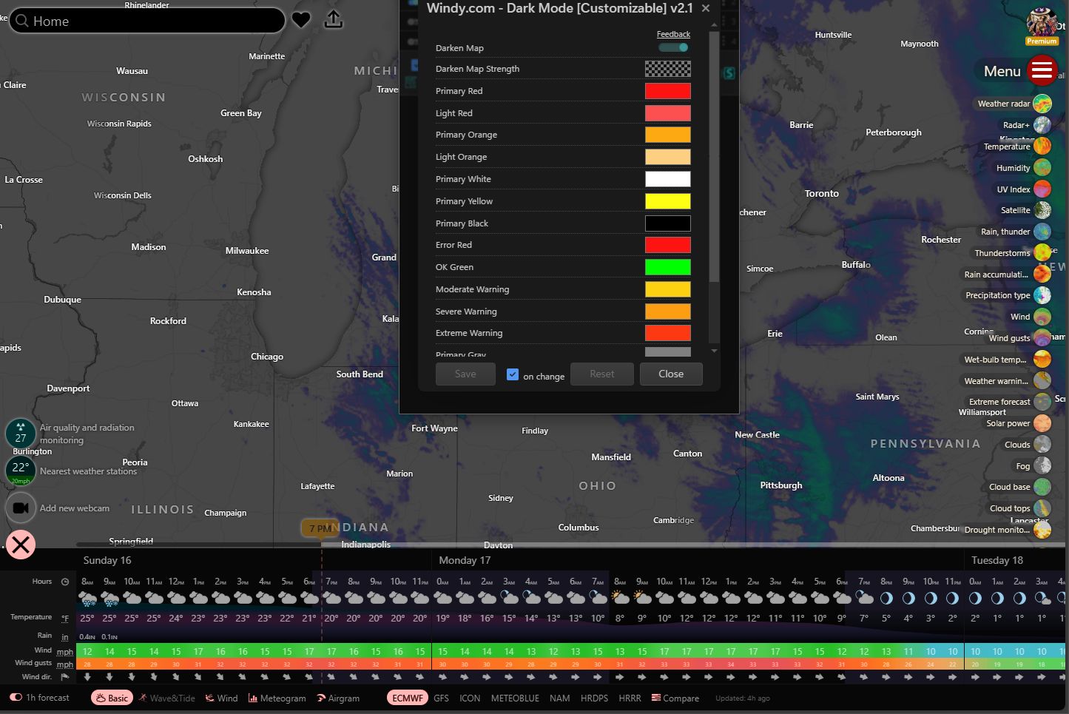Select the ECMWF model
The width and height of the screenshot is (1069, 714).
[x=408, y=698]
